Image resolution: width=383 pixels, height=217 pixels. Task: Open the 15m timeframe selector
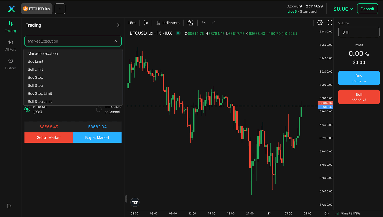(x=132, y=23)
